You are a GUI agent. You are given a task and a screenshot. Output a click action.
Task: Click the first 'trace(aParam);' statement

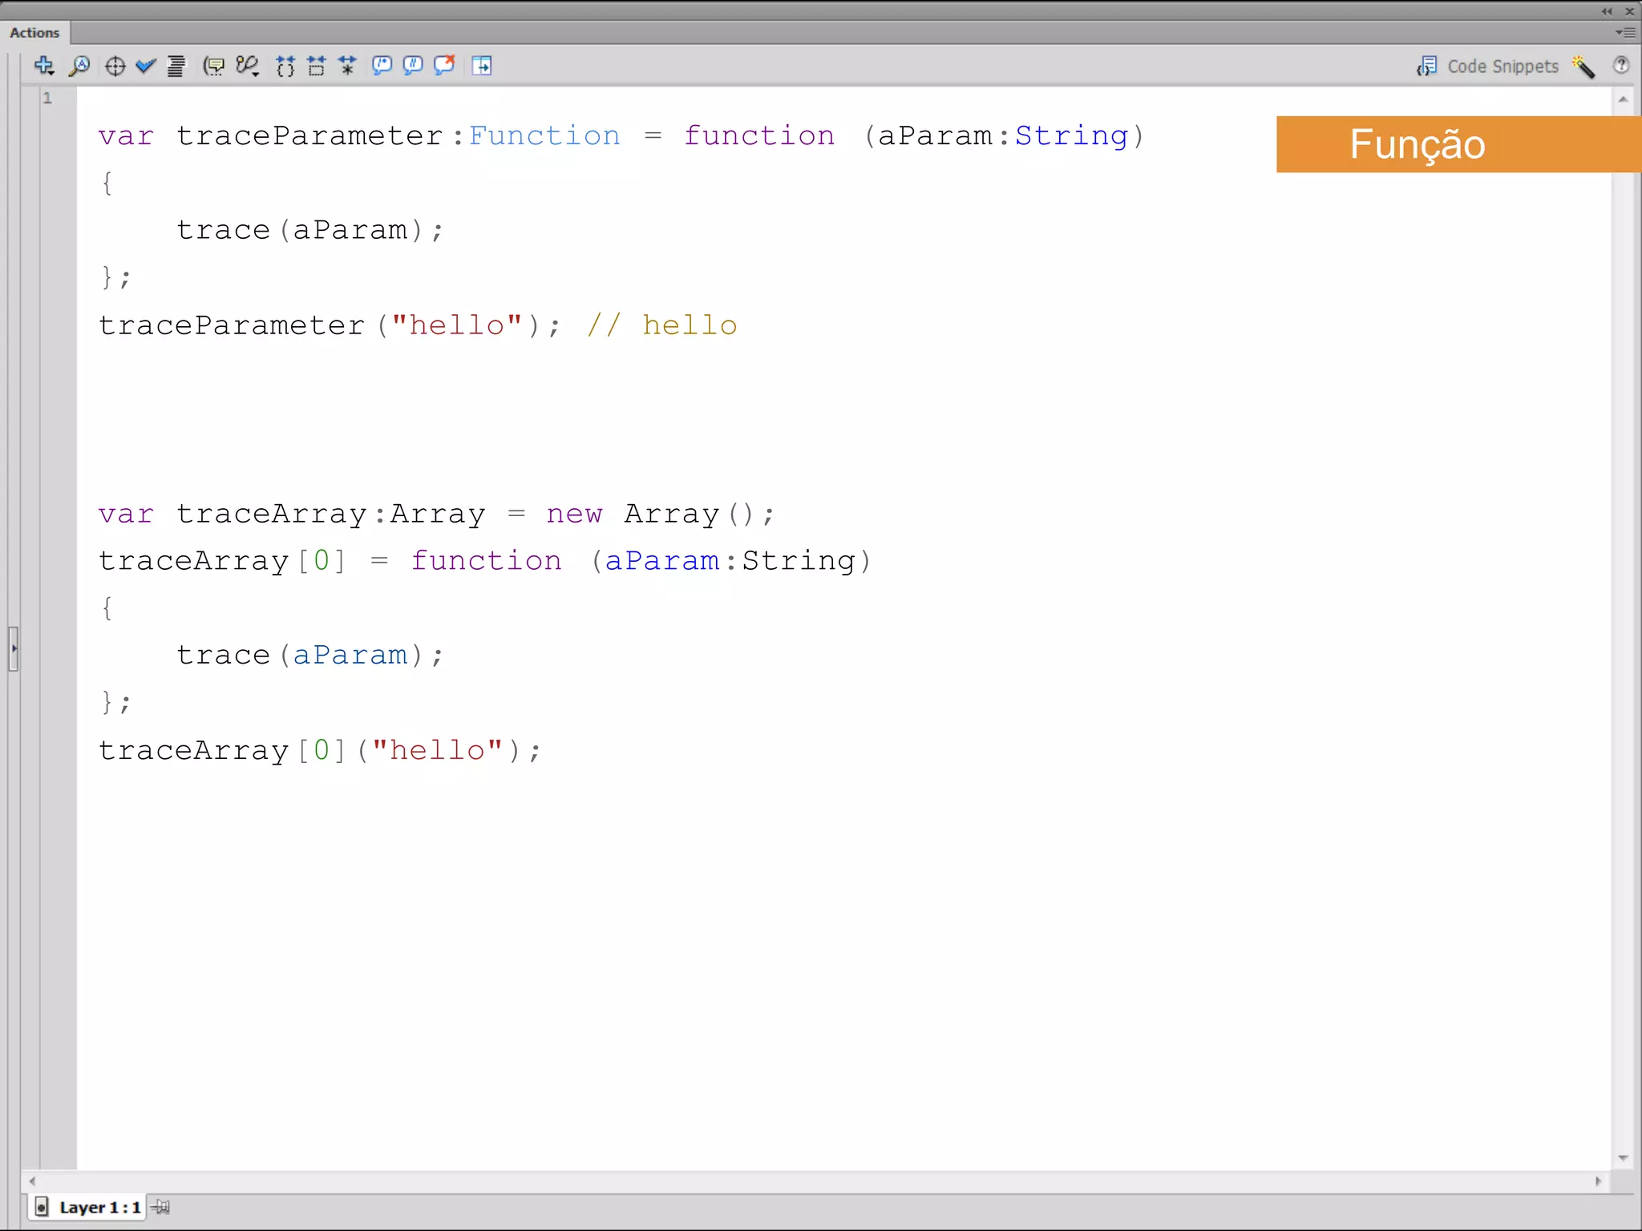coord(309,230)
